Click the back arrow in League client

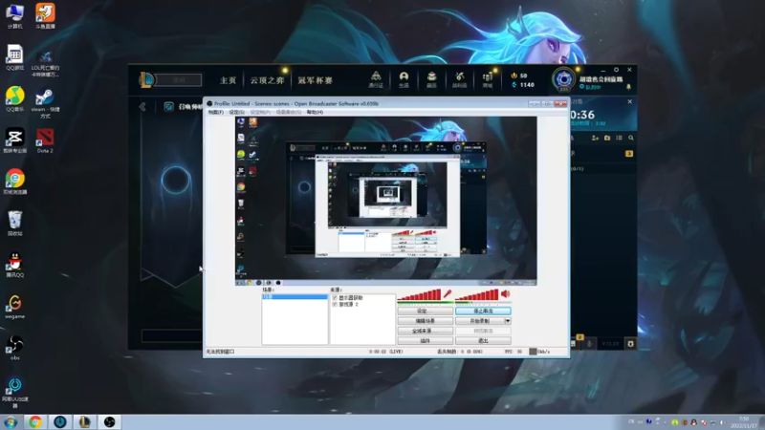pyautogui.click(x=142, y=106)
